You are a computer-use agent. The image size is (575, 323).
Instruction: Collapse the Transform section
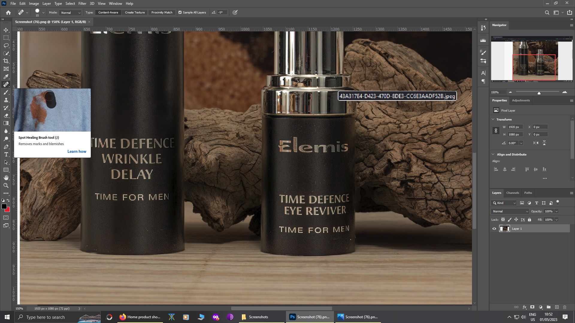493,119
